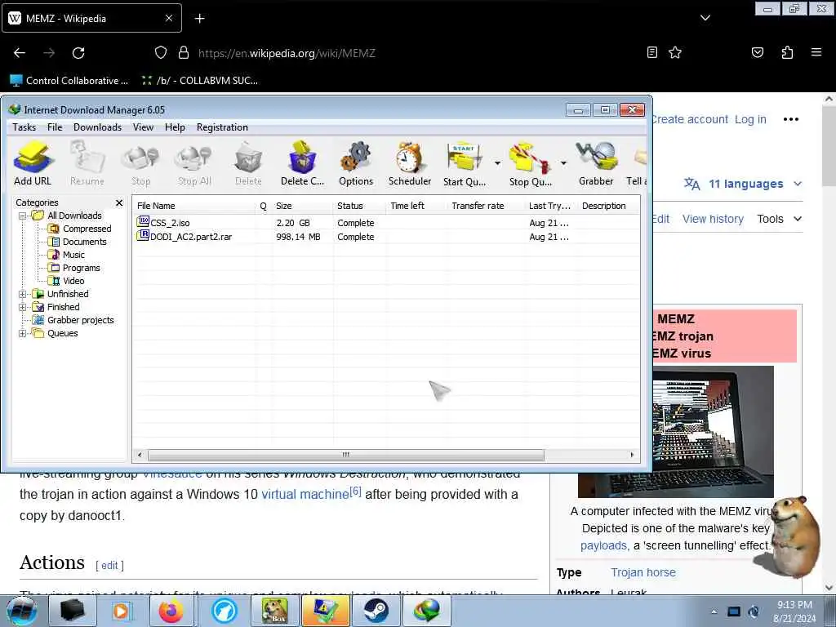Screen dimensions: 836x627
Task: Collapse the All Downloads tree node
Action: 22,216
